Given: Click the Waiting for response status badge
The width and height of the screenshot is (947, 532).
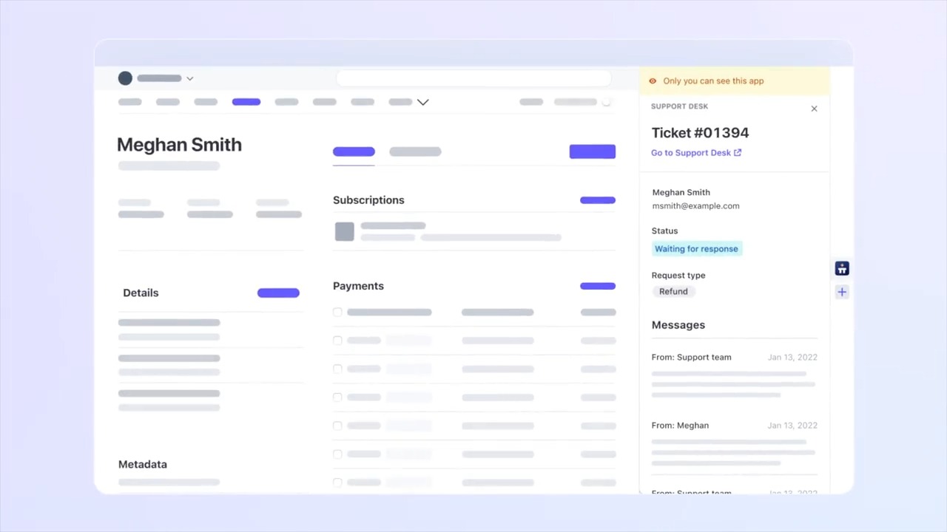Looking at the screenshot, I should 696,249.
